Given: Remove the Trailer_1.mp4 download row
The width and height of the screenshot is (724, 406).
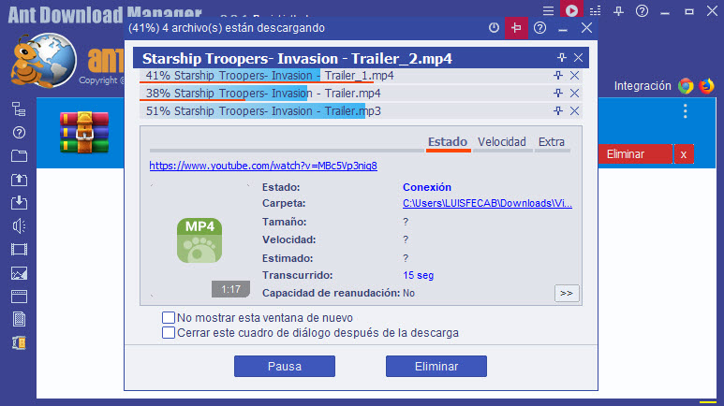Looking at the screenshot, I should (x=574, y=75).
